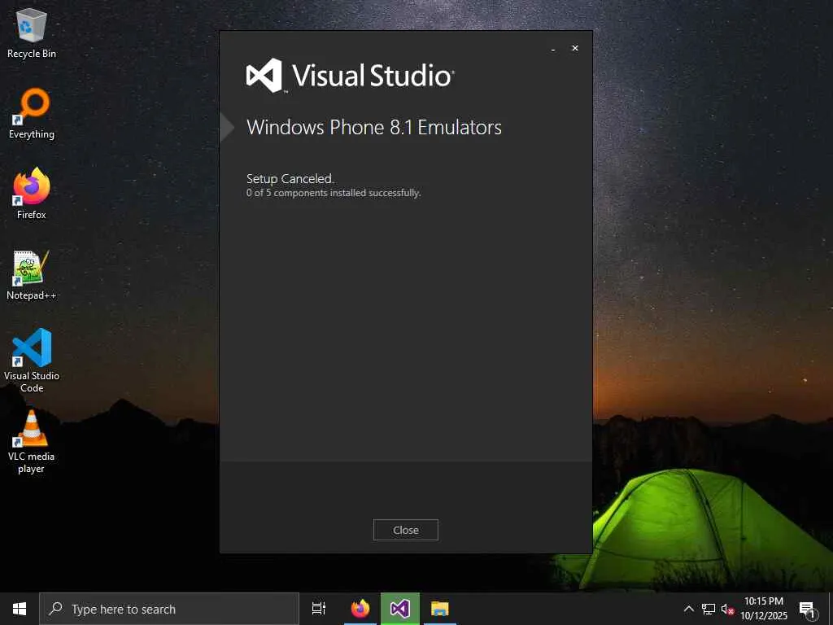Show hidden system tray icons
This screenshot has width=833, height=625.
(x=688, y=609)
